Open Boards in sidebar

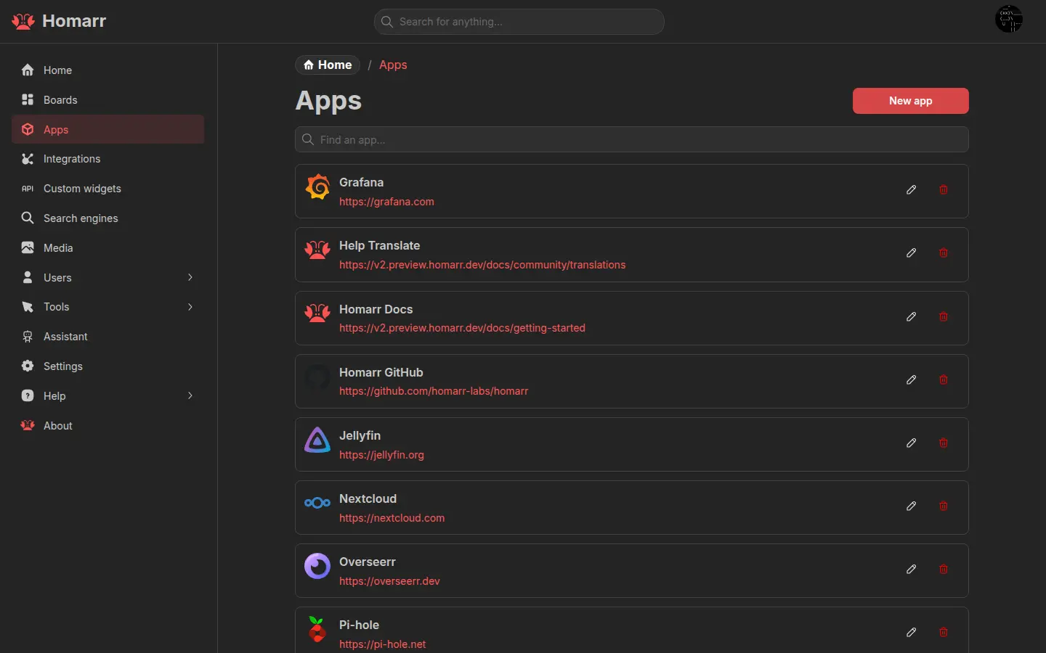(x=108, y=100)
